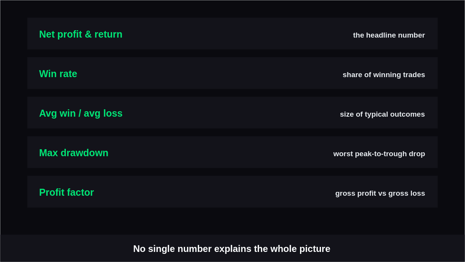Screen dimensions: 465x262
Task: Click 'the headline number' description
Action: point(389,35)
